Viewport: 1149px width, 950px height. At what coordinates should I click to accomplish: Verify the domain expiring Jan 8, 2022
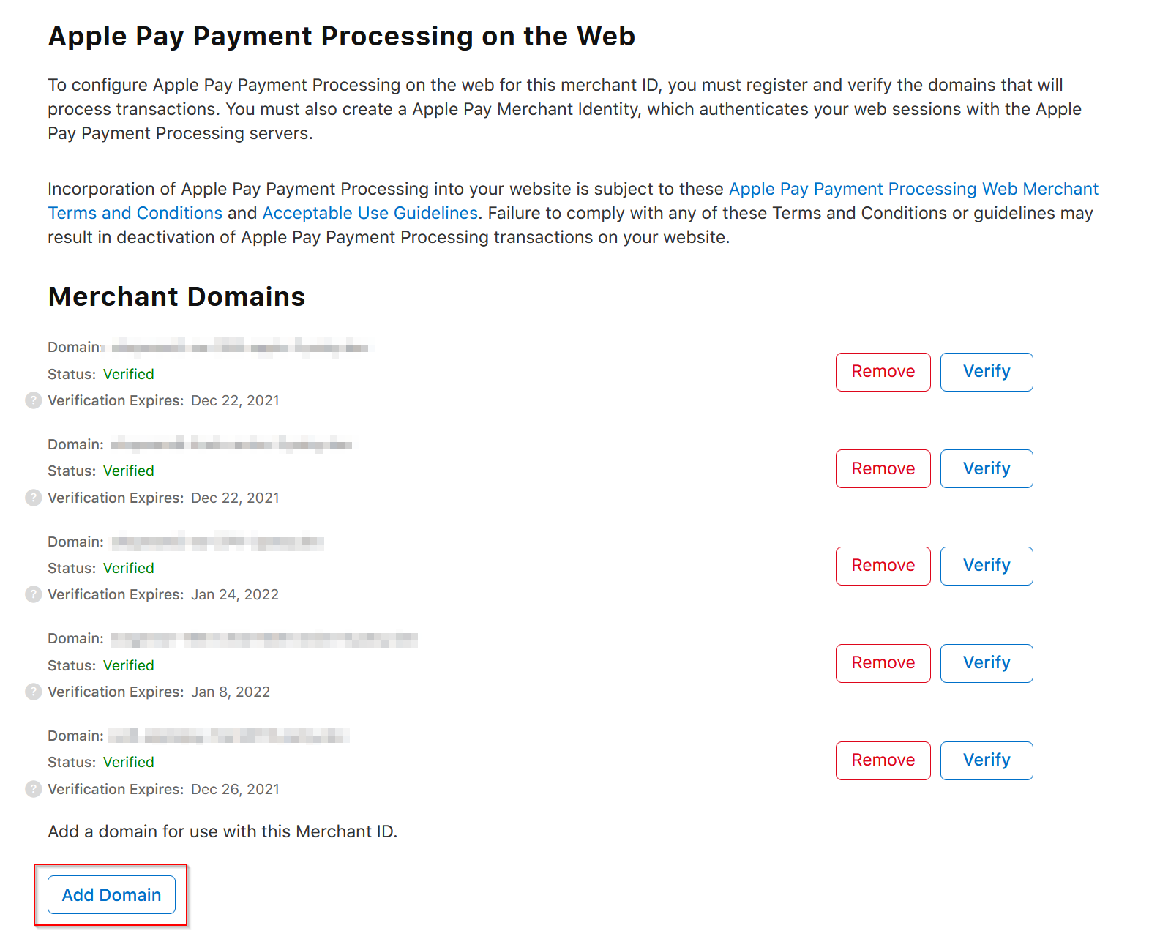click(986, 663)
